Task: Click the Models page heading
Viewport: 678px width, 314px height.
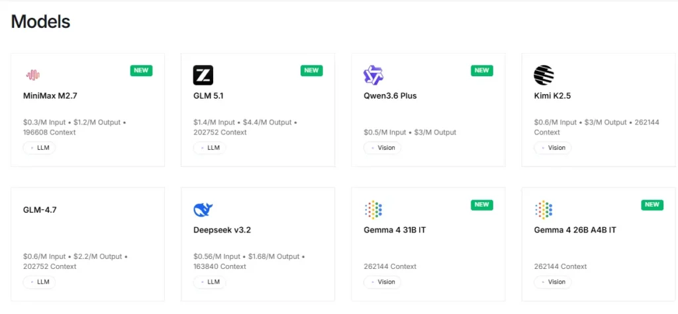Action: (40, 21)
